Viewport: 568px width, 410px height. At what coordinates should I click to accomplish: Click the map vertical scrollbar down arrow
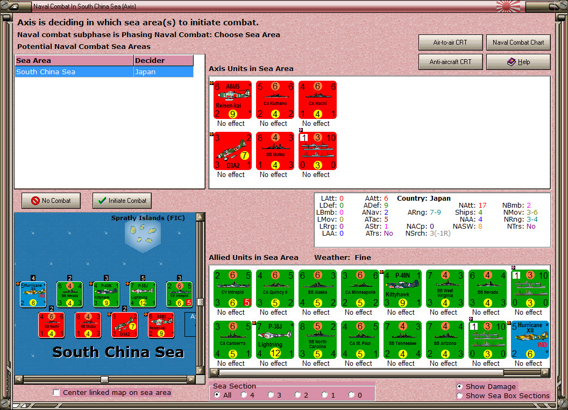coord(200,371)
